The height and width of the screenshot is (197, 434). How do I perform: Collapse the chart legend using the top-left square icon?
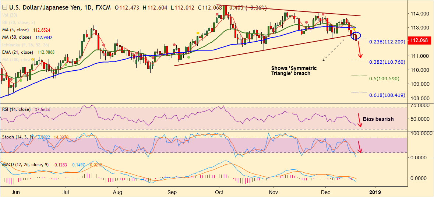coord(4,7)
